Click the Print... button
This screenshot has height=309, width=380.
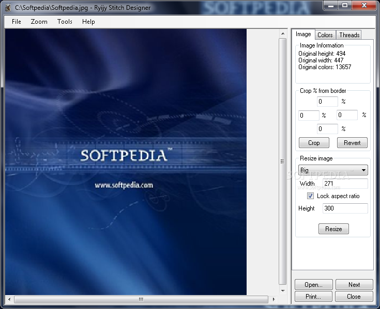(313, 297)
